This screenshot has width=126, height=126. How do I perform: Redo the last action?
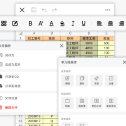(x=54, y=10)
